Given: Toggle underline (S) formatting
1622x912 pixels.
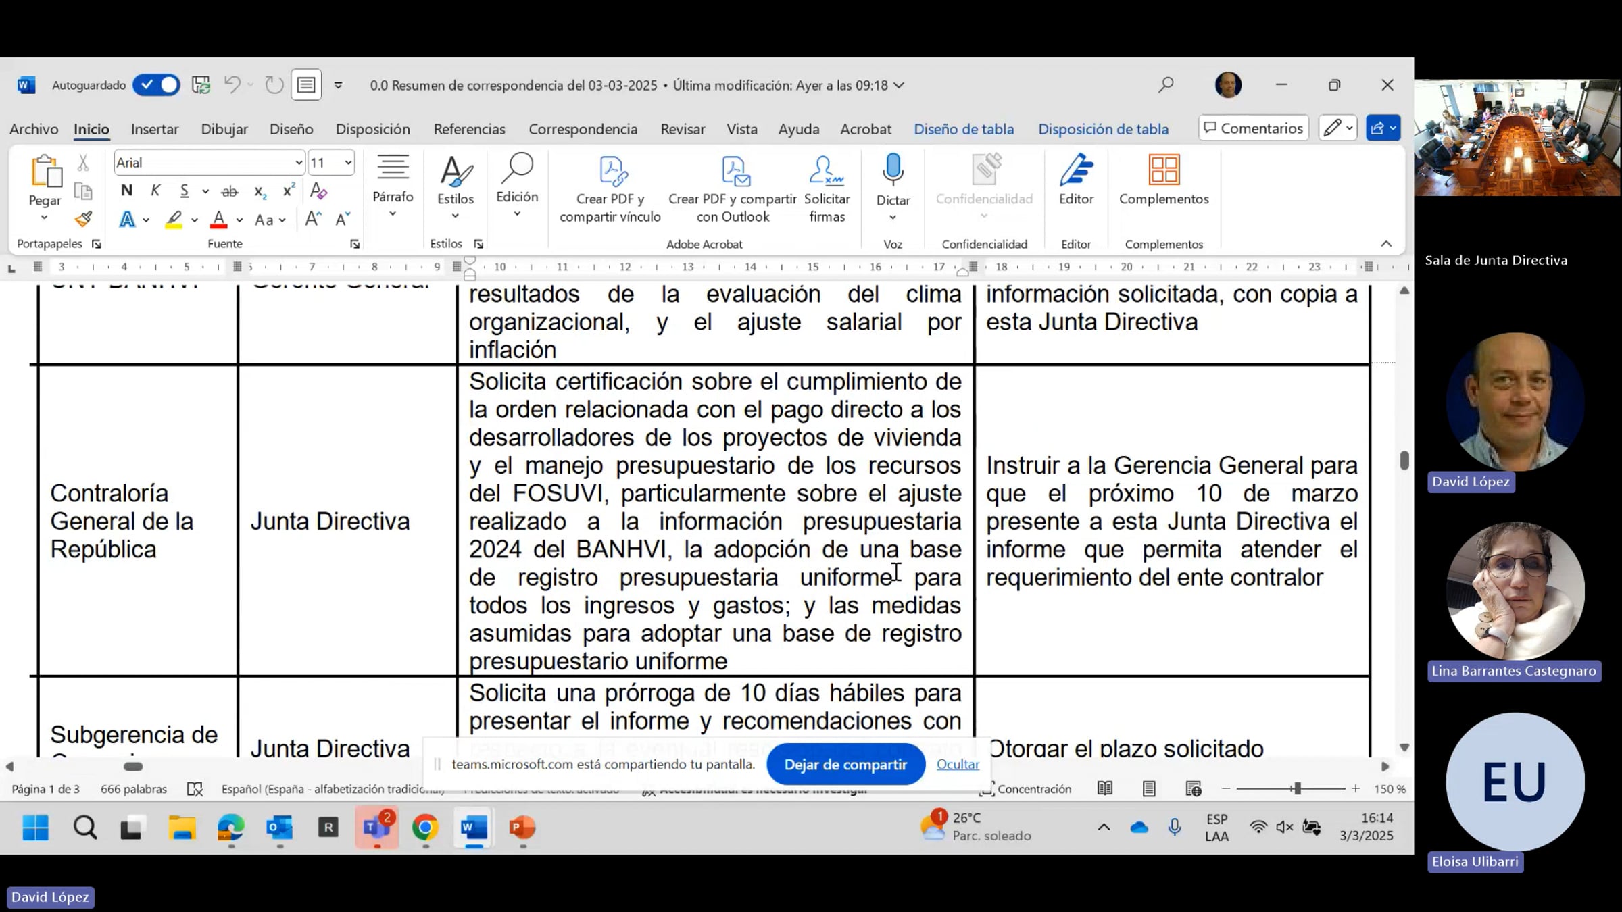Looking at the screenshot, I should tap(185, 191).
